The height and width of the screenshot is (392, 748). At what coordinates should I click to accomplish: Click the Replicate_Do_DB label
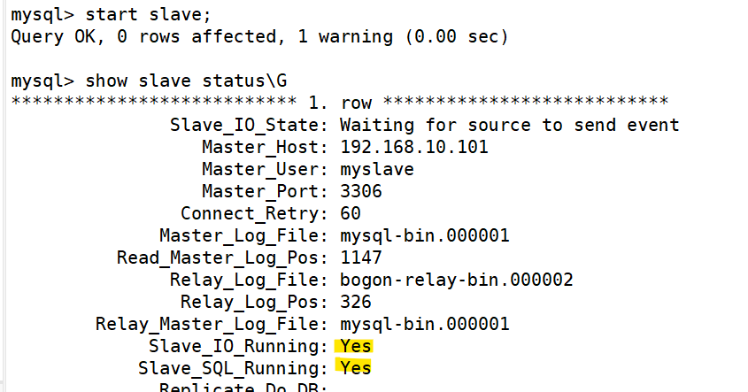pyautogui.click(x=243, y=387)
